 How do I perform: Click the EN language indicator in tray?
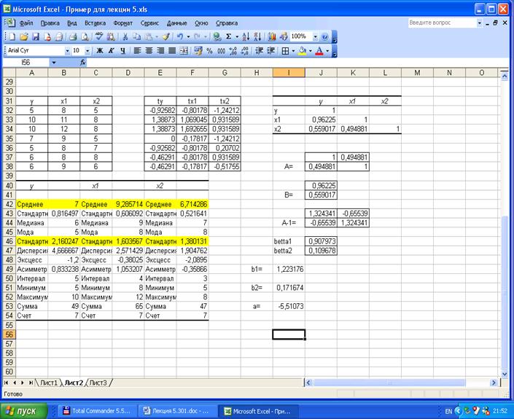click(x=448, y=411)
